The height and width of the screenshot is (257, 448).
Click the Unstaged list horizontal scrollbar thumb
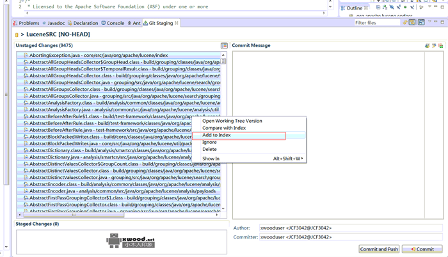[74, 215]
